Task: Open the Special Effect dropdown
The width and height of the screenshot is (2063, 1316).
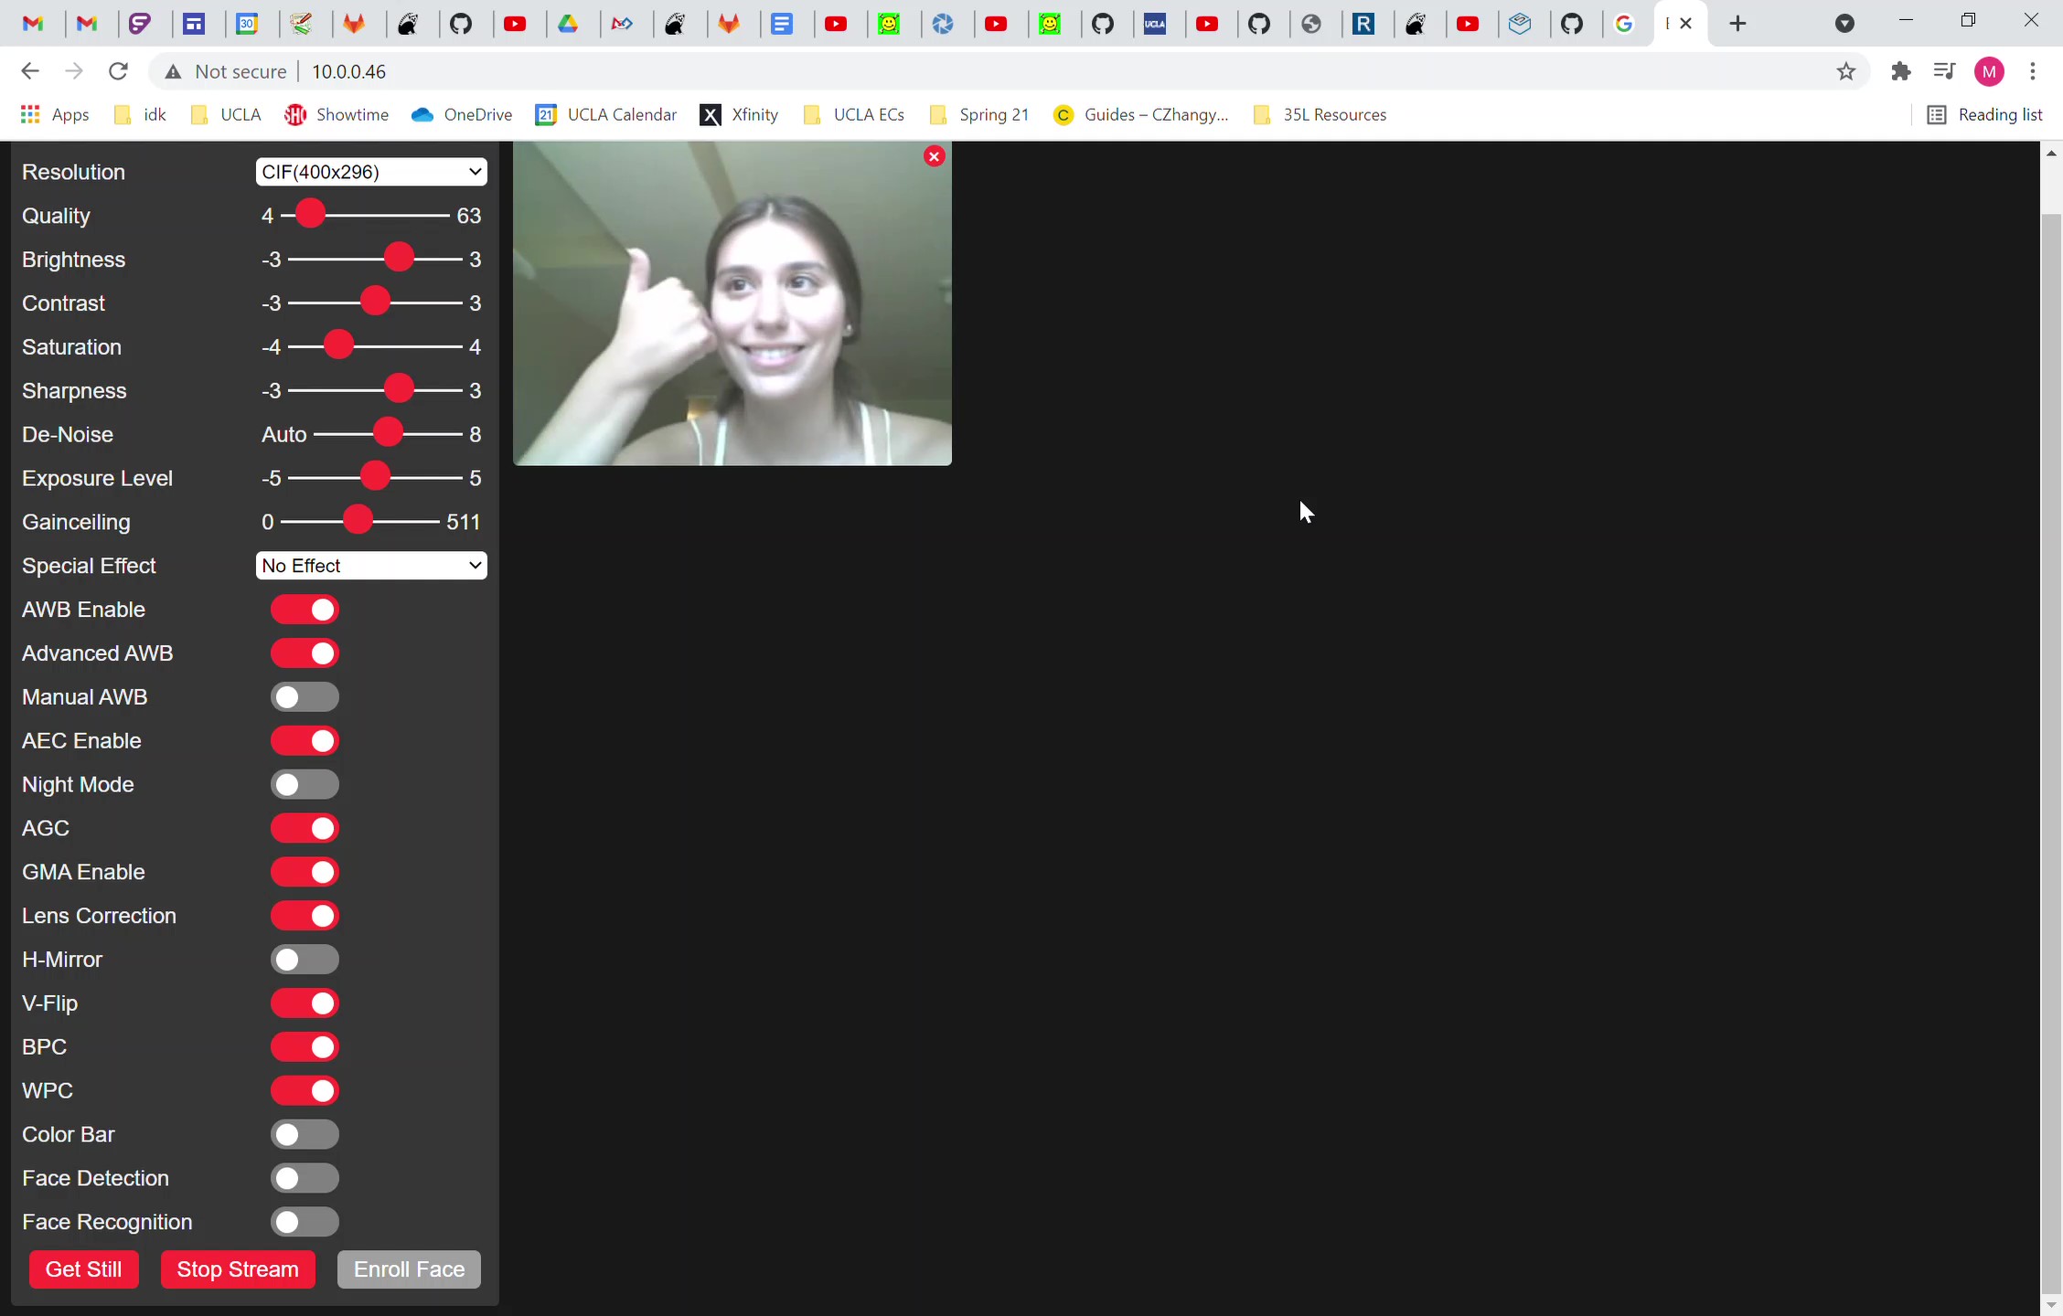Action: [x=370, y=565]
